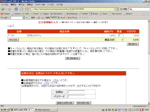Click the lock icon in the address bar
The width and height of the screenshot is (150, 112).
pos(115,9)
